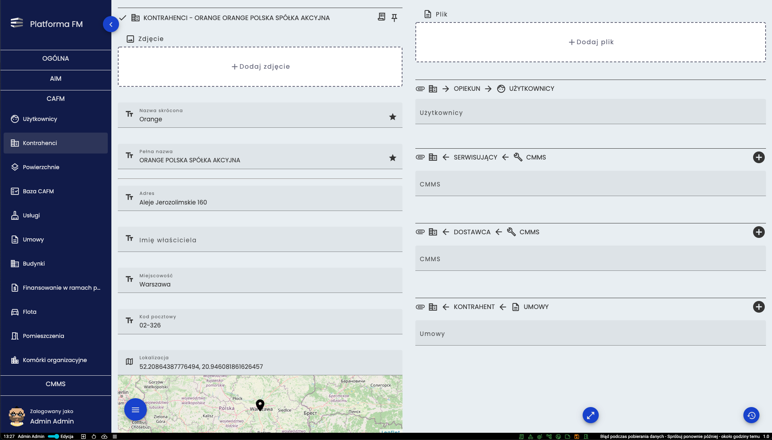Click the Komórki organizacyjne icon in the sidebar
Viewport: 772px width, 440px height.
[x=15, y=360]
